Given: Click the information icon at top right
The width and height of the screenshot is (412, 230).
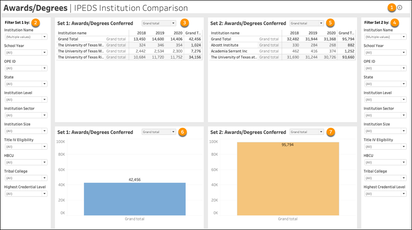Looking at the screenshot, I should click(400, 7).
